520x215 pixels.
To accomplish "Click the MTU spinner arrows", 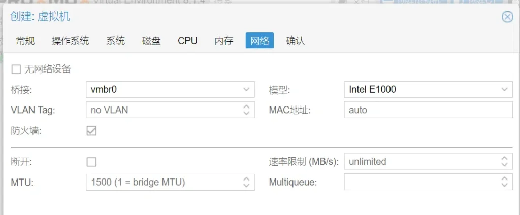I will [x=246, y=182].
